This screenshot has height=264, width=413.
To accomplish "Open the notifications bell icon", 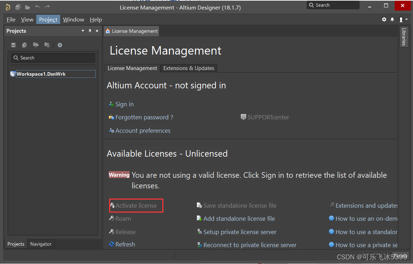I will tap(392, 20).
